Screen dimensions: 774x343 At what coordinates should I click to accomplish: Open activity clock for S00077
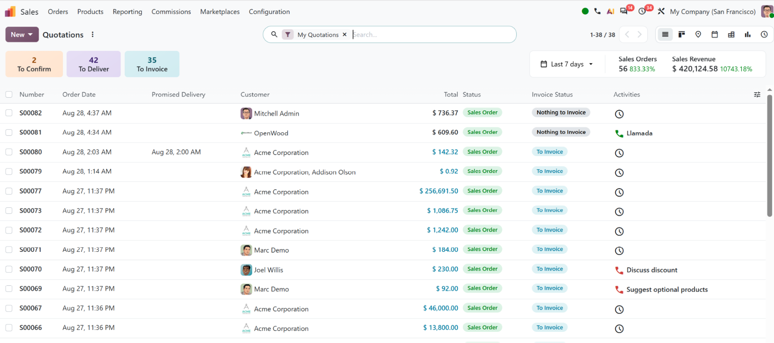[x=619, y=192]
